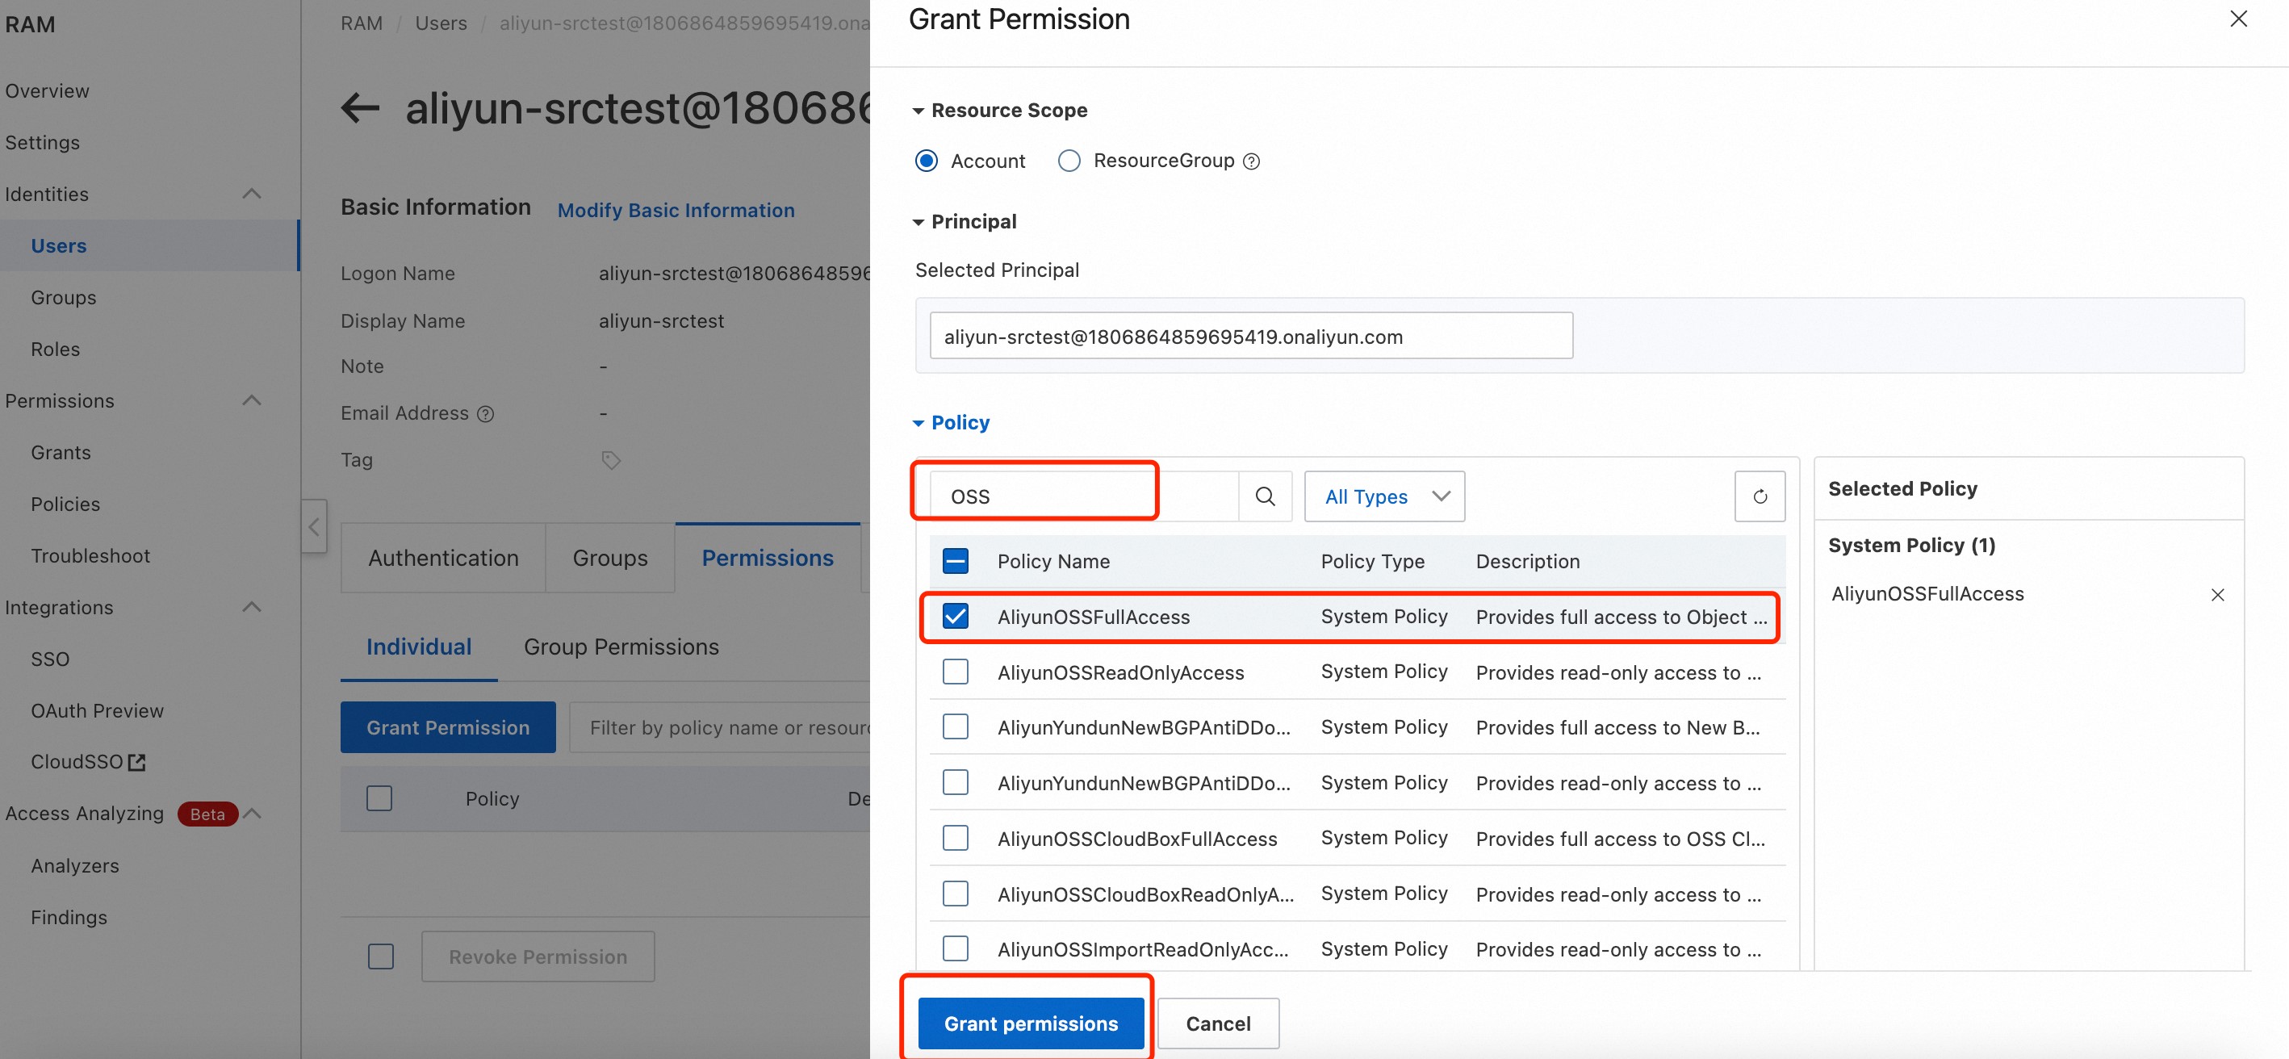Screen dimensions: 2289x1059
Task: Check AliyunOSSImportReadOnlyAcc... checkbox
Action: click(956, 948)
